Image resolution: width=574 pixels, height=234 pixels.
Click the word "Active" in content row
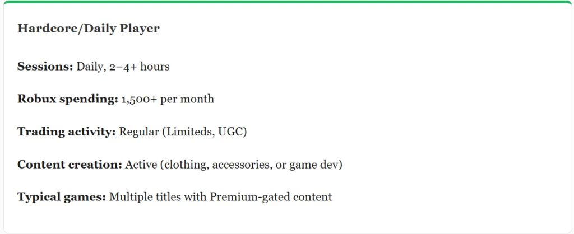tap(141, 165)
